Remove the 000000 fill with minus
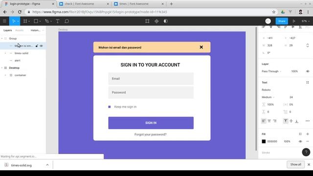Screen dimensions: 313x176 [x=308, y=141]
